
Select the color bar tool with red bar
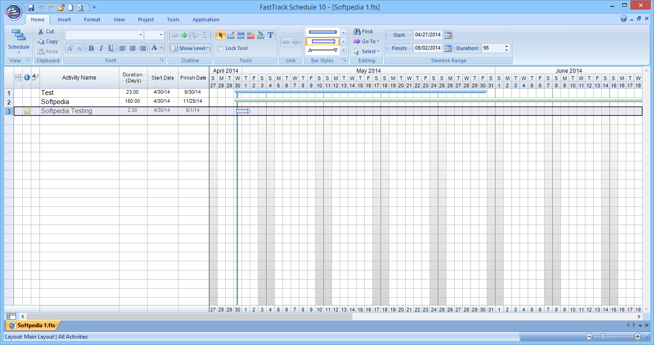pos(250,35)
